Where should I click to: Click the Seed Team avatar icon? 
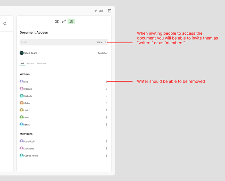[x=21, y=53]
